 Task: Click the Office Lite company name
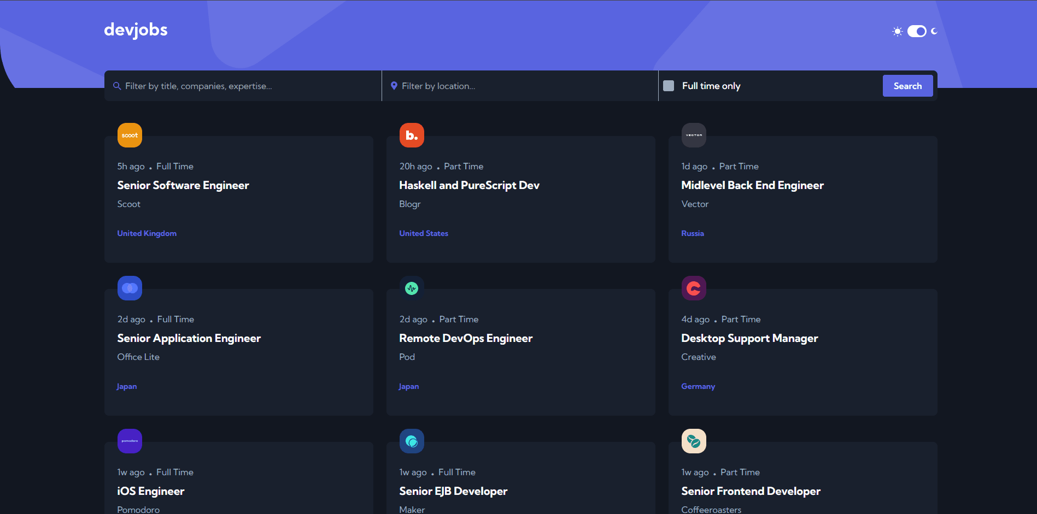click(x=138, y=357)
